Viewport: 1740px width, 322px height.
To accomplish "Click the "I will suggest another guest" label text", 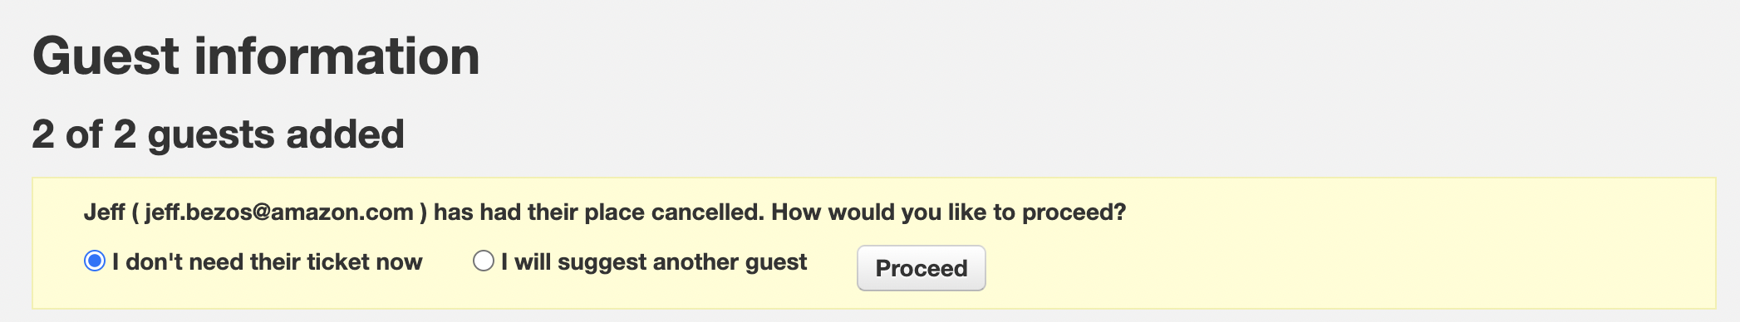I will click(x=654, y=262).
